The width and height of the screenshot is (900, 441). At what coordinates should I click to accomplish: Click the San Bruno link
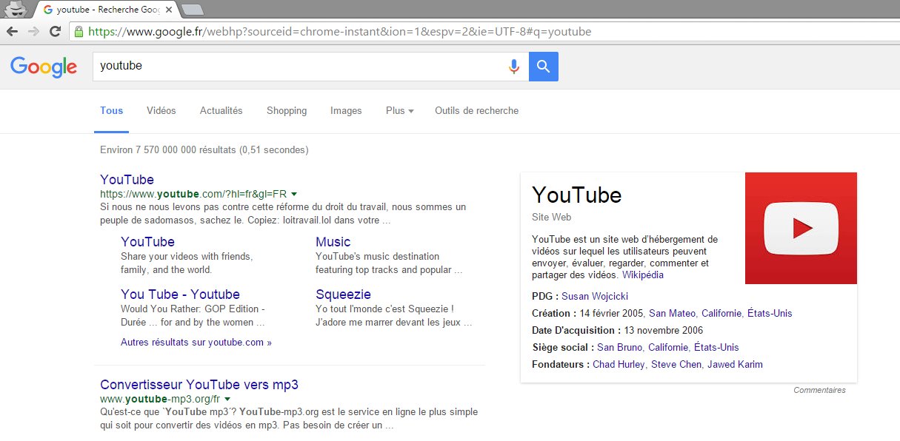[619, 347]
